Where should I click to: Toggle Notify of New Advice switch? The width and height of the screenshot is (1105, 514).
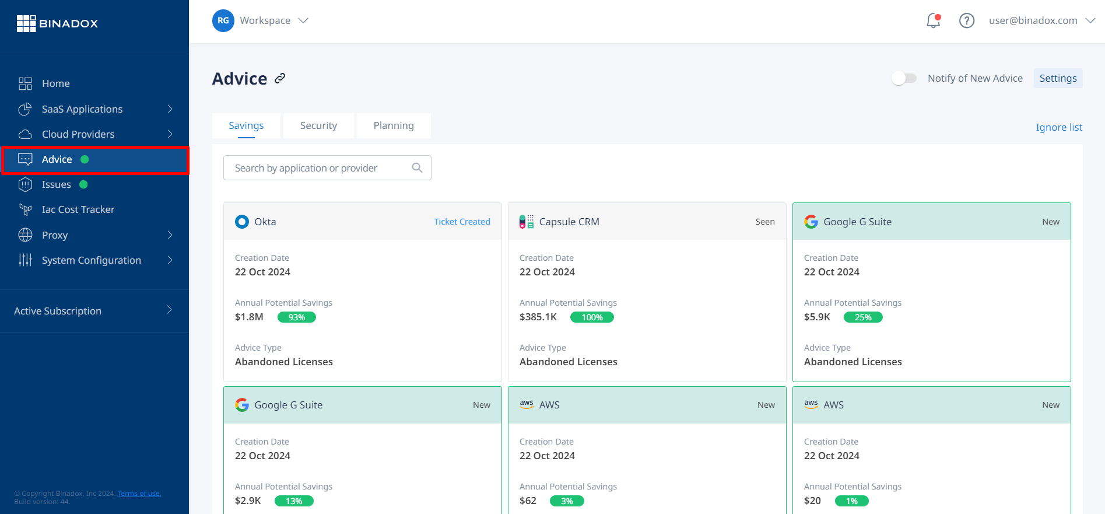(x=904, y=78)
